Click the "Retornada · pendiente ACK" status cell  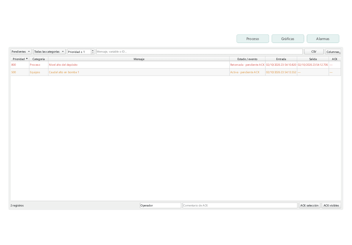[247, 65]
